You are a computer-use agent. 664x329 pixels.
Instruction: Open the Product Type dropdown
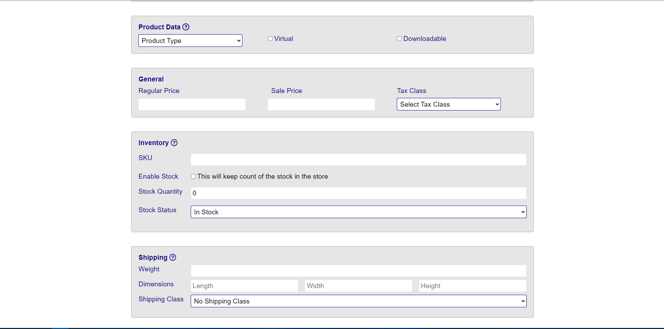(190, 41)
